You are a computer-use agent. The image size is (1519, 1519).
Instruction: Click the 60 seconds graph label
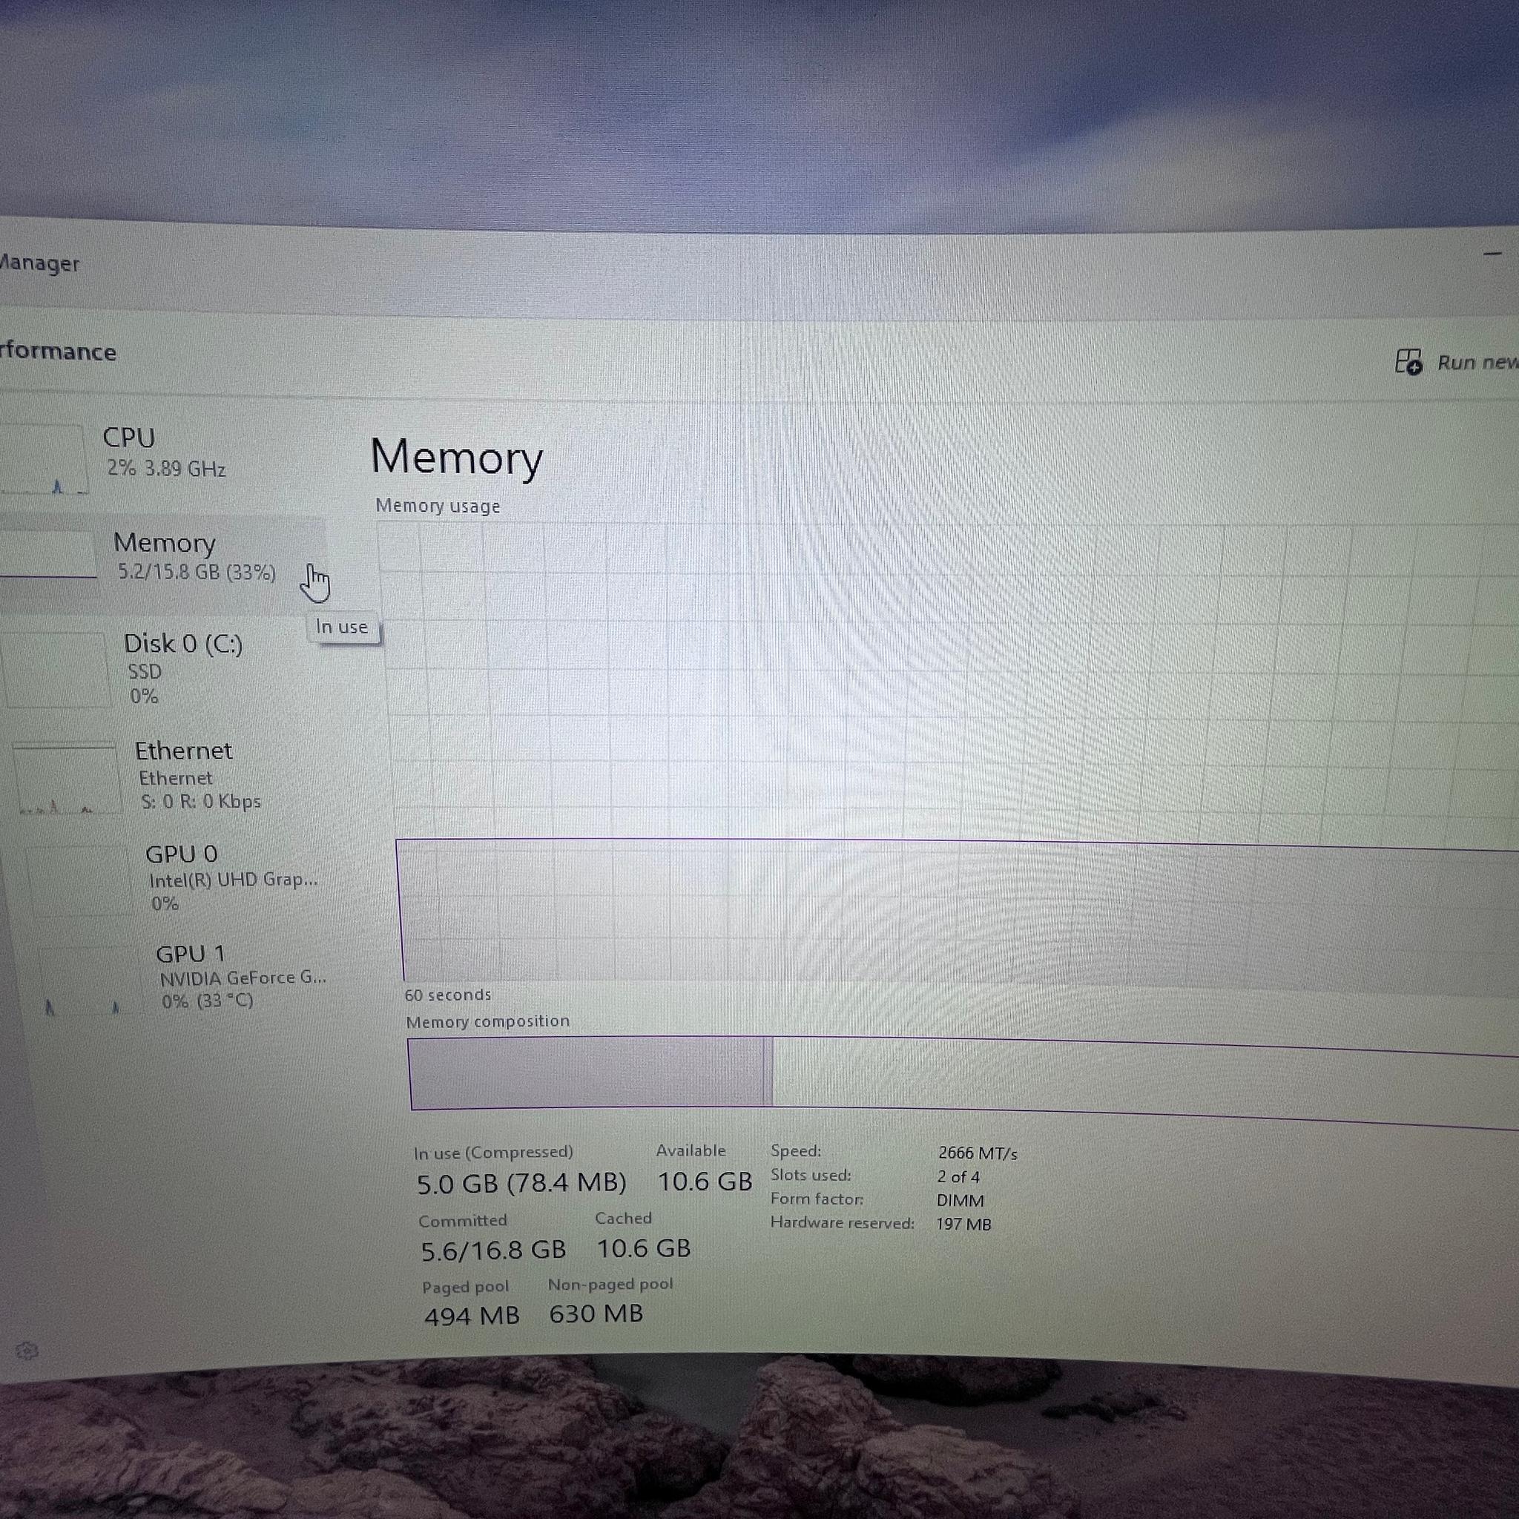[447, 995]
